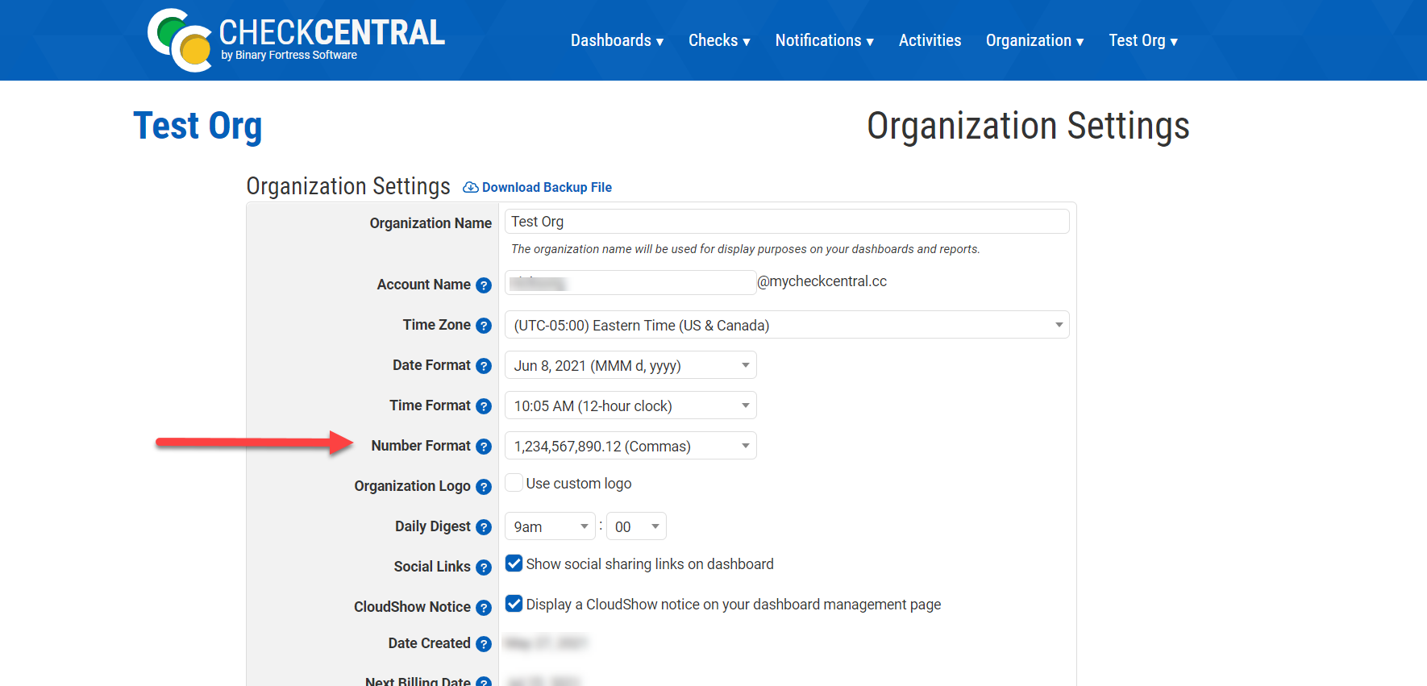Click the Download Backup File link
Image resolution: width=1427 pixels, height=686 pixels.
pos(546,187)
